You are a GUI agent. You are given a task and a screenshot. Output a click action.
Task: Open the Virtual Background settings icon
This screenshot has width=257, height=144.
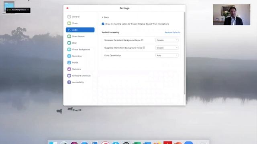click(69, 49)
